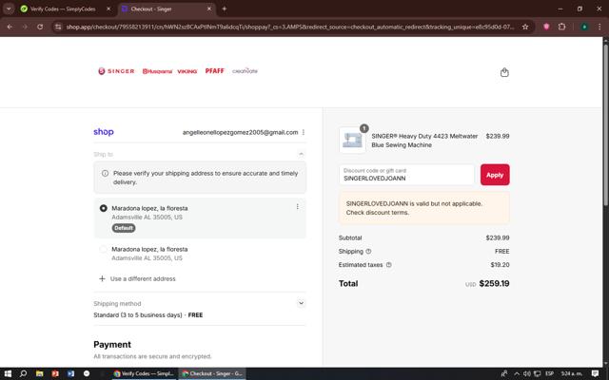609x380 pixels.
Task: Open Word from the taskbar
Action: [70, 373]
